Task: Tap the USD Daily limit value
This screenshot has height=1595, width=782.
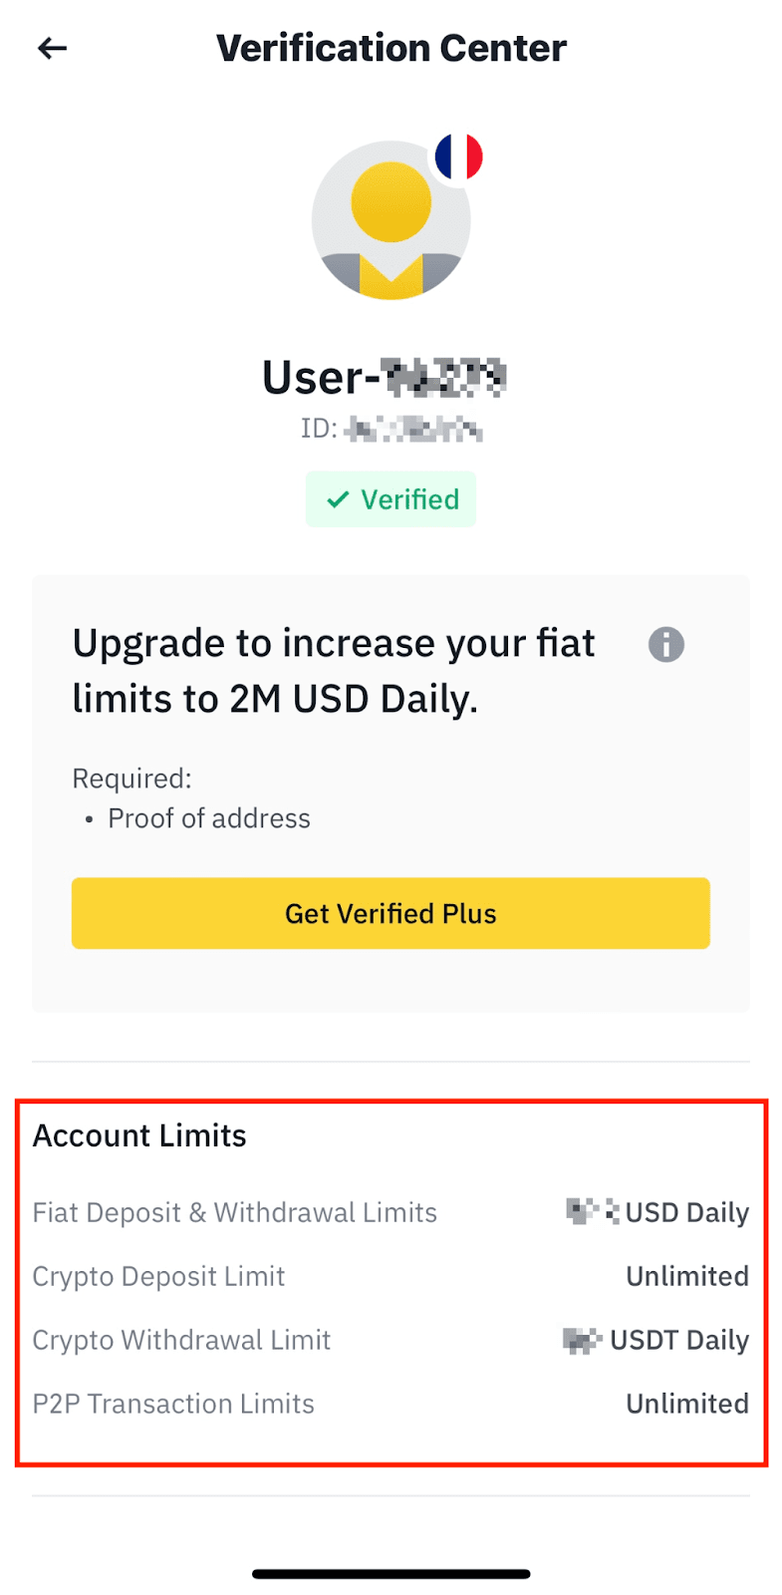Action: pos(686,1213)
